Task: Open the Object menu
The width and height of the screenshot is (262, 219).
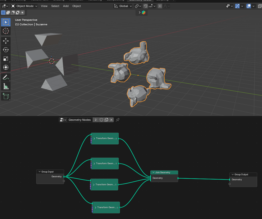Action: [x=76, y=6]
